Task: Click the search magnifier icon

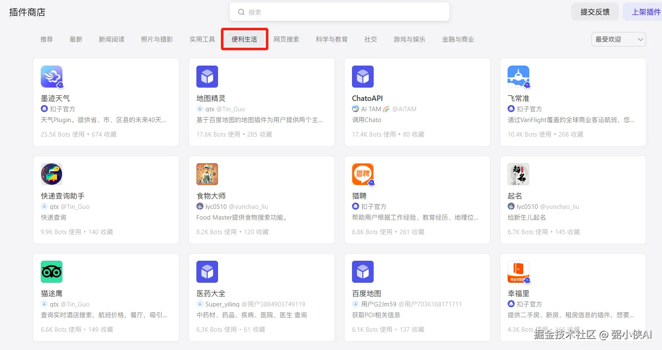Action: tap(241, 12)
